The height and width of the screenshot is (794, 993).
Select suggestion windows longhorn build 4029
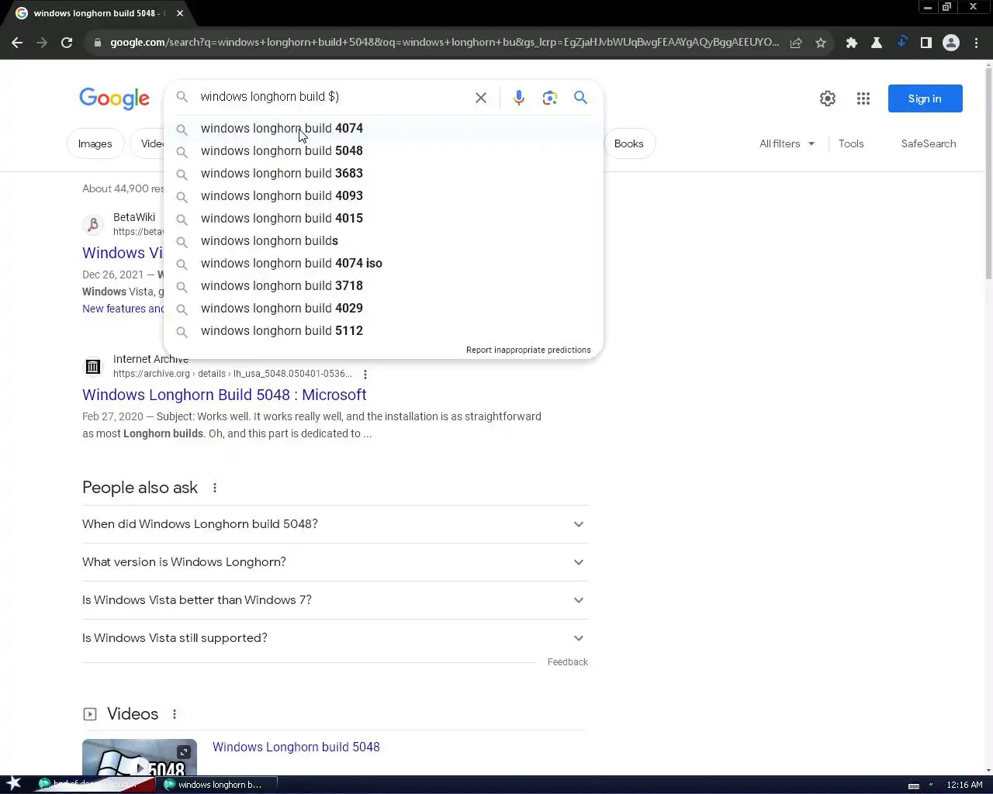click(383, 309)
